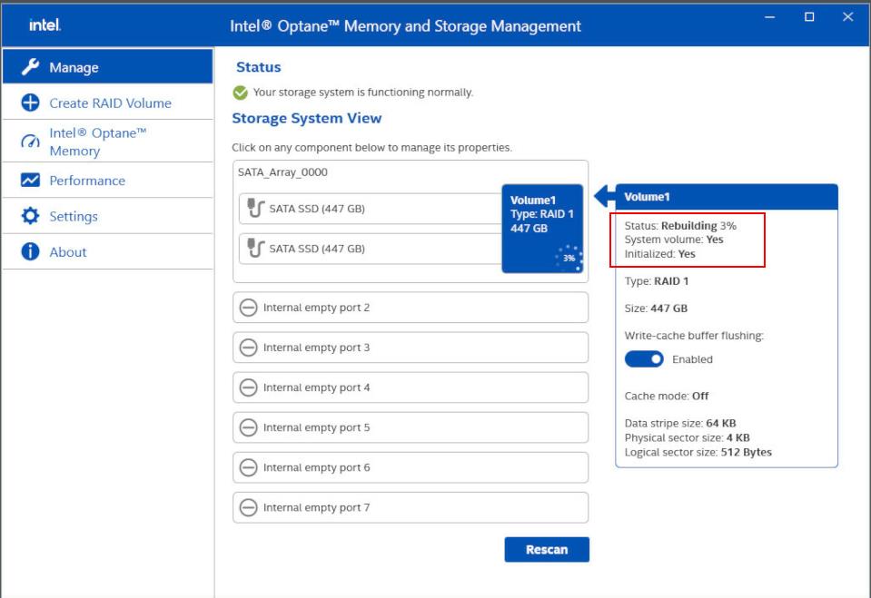Click the Manage wrench icon
This screenshot has width=871, height=598.
pos(30,67)
